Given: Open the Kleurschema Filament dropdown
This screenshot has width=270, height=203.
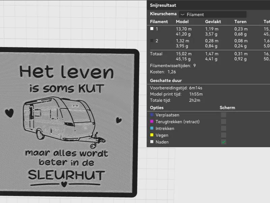Looking at the screenshot, I should point(213,15).
